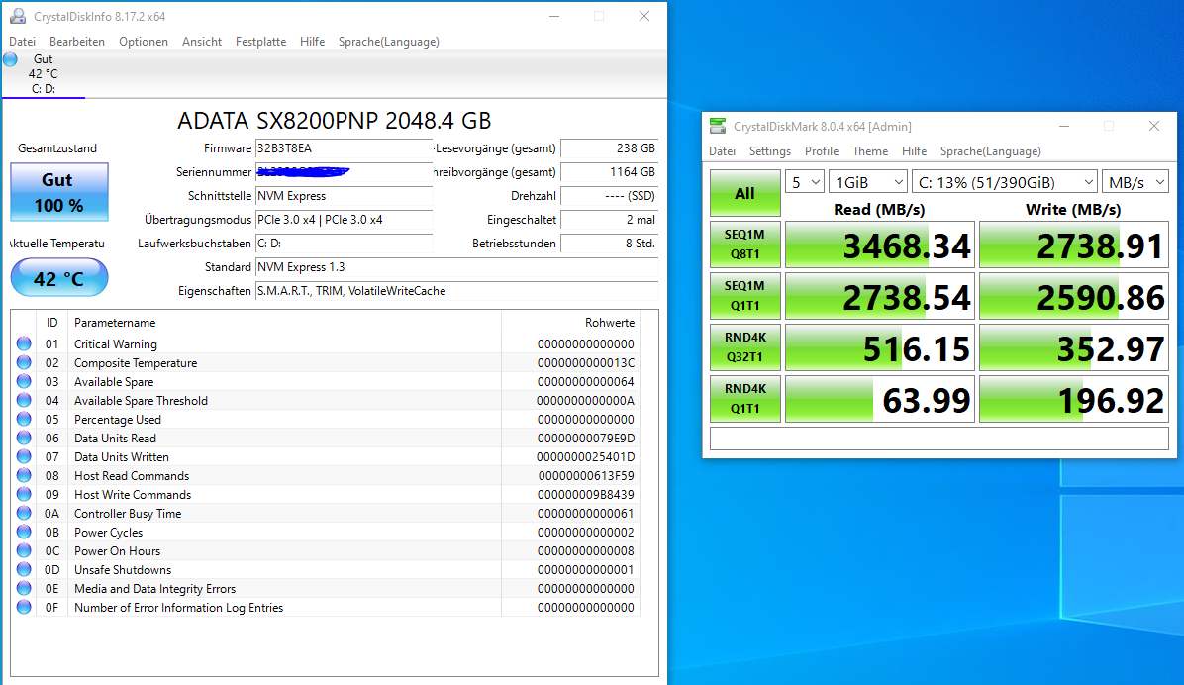Start all benchmarks with the All button
The width and height of the screenshot is (1184, 685).
click(745, 193)
